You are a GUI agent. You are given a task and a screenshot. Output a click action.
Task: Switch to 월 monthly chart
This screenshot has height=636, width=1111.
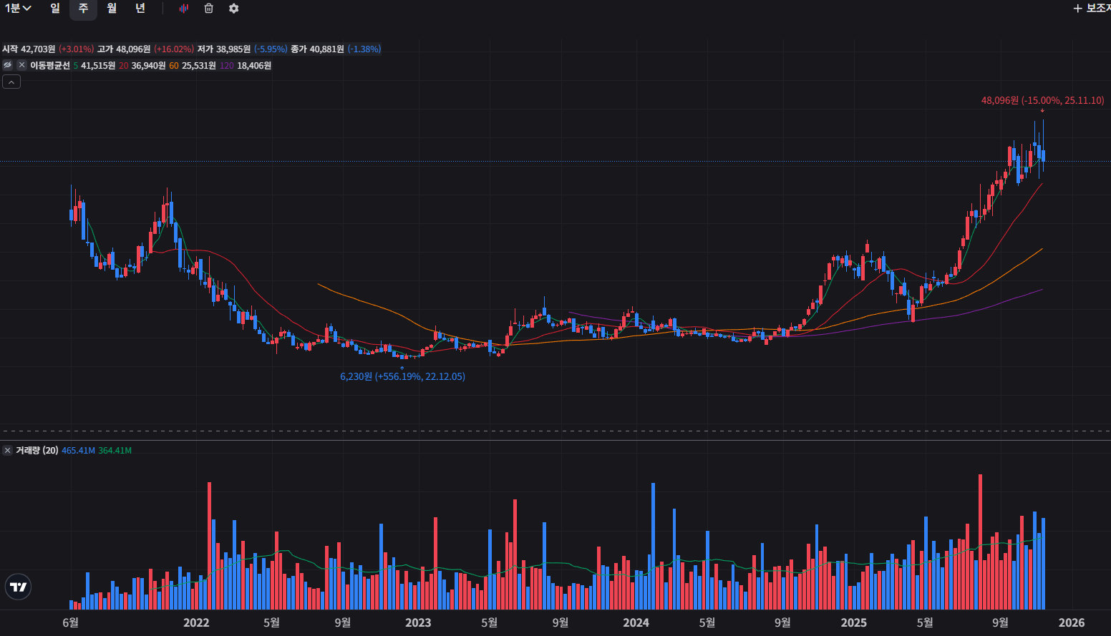point(112,9)
